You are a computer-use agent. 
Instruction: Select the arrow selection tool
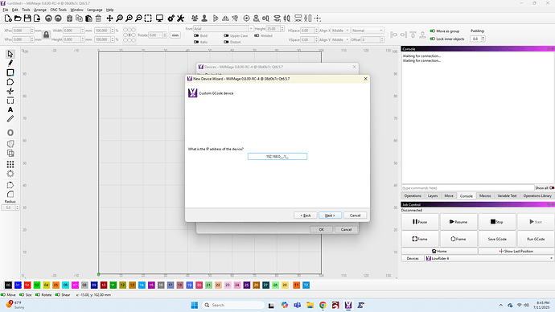point(10,54)
